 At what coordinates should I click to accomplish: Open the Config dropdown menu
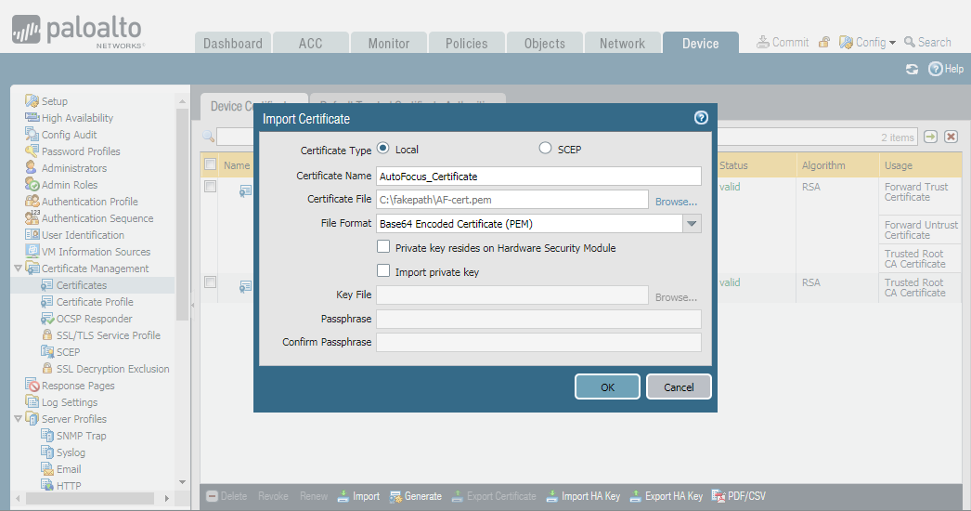pyautogui.click(x=868, y=42)
